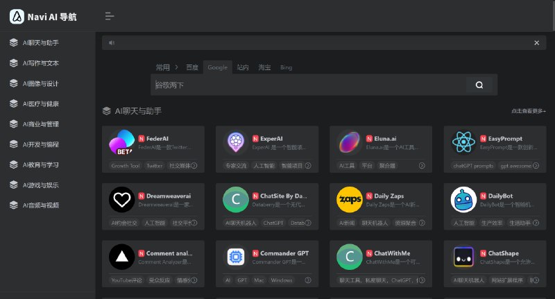Screen dimensions: 555x299
Task: Click the AI聊天与助手 section heading
Action: pos(138,111)
